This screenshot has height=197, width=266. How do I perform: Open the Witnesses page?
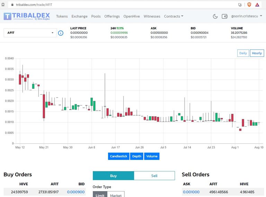(152, 16)
